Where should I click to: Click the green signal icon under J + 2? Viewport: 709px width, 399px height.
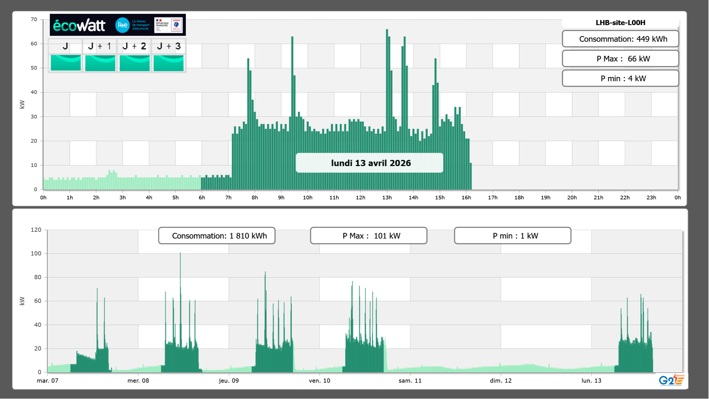point(135,63)
